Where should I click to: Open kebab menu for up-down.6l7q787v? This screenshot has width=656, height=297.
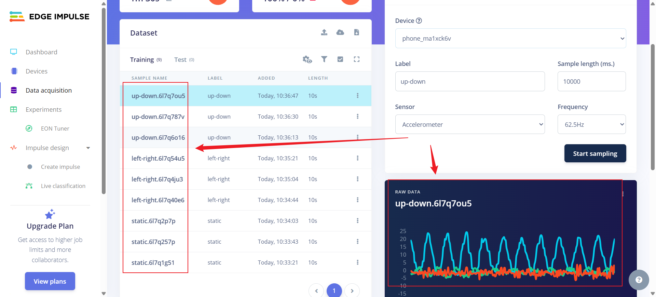(358, 117)
